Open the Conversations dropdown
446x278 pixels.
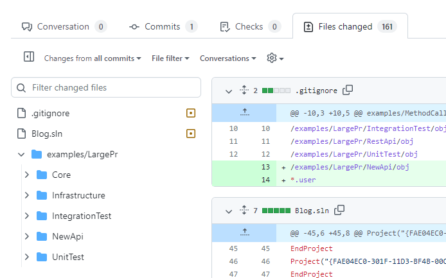click(x=227, y=58)
